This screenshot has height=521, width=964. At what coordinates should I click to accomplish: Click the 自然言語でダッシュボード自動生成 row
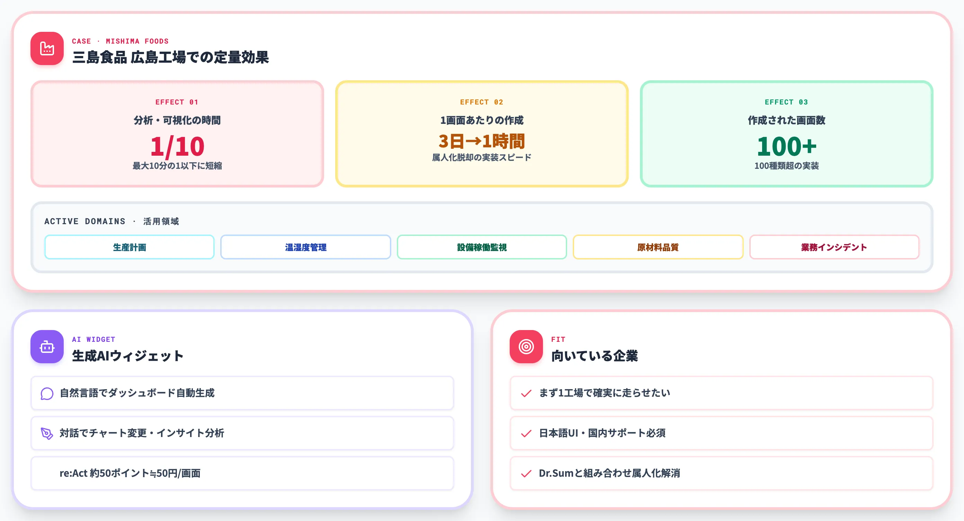coord(242,393)
